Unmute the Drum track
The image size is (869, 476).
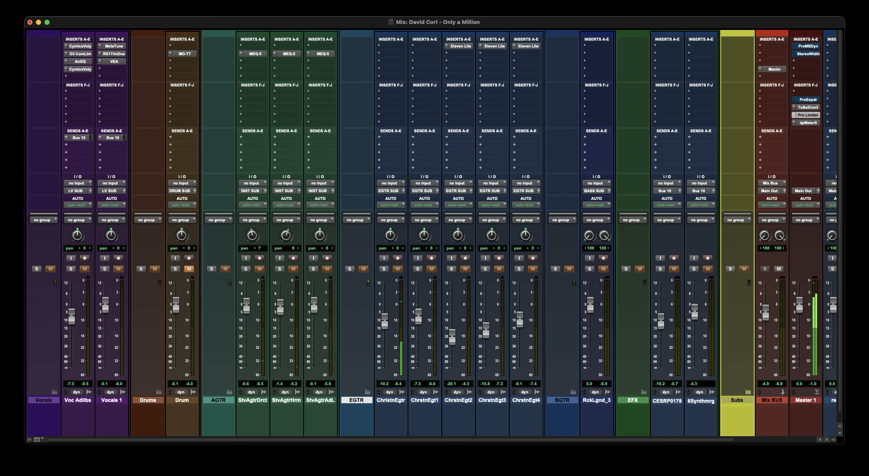[x=189, y=269]
